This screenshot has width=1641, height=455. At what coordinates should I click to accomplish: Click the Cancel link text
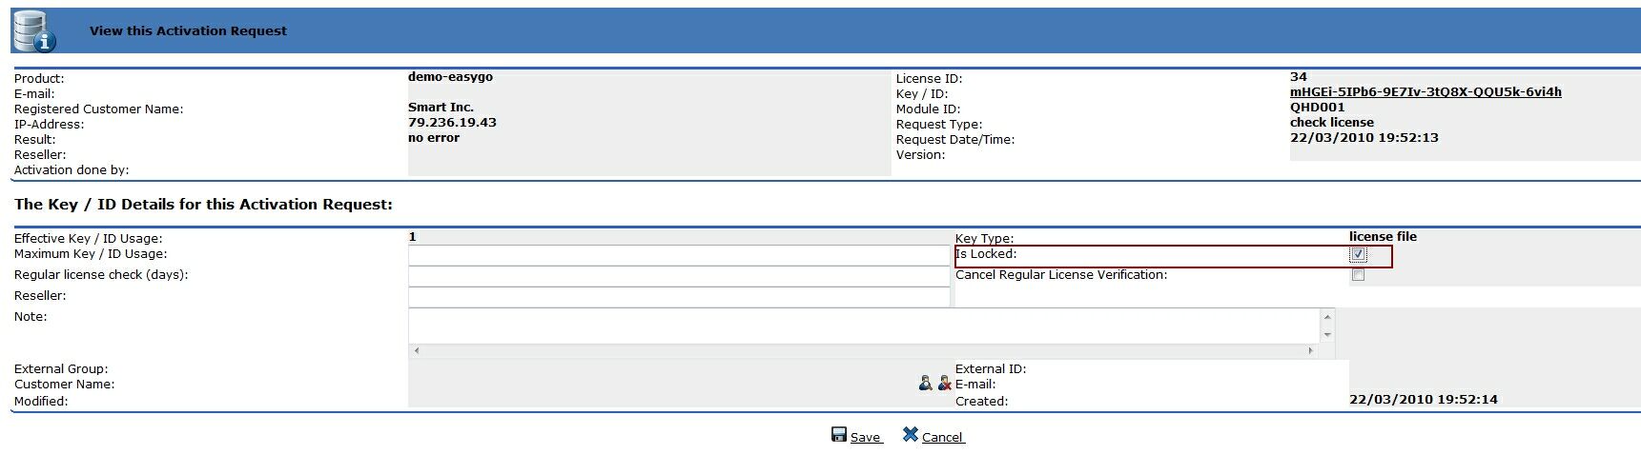pos(942,438)
